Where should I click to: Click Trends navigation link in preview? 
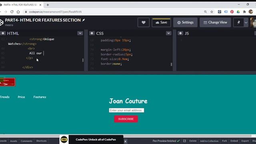click(x=4, y=97)
